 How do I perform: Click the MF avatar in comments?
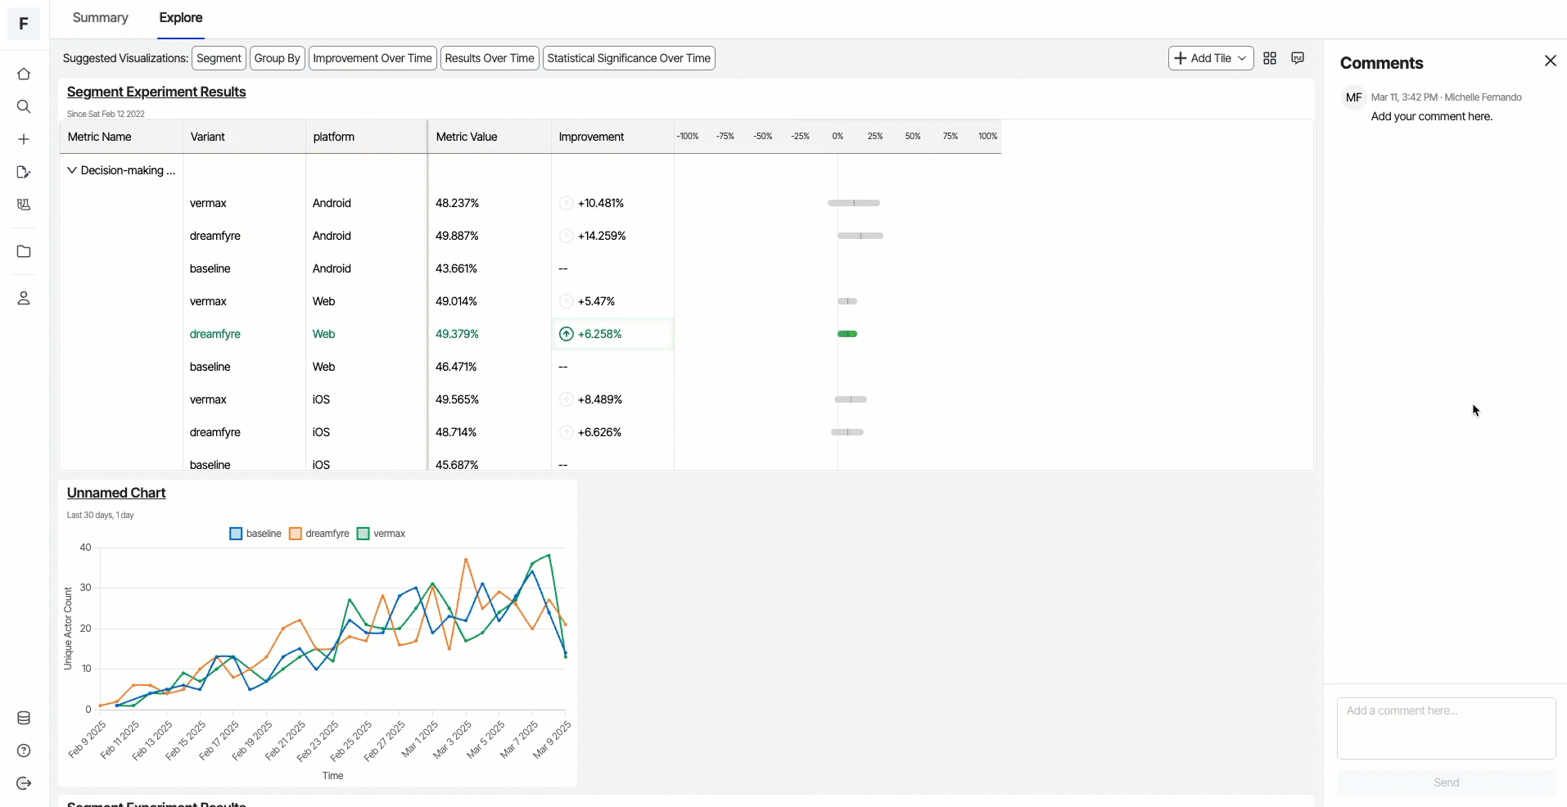click(x=1353, y=97)
